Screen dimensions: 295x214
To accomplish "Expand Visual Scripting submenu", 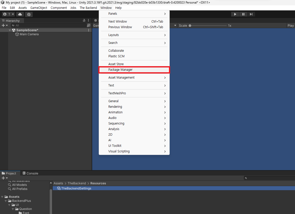I will pos(134,151).
